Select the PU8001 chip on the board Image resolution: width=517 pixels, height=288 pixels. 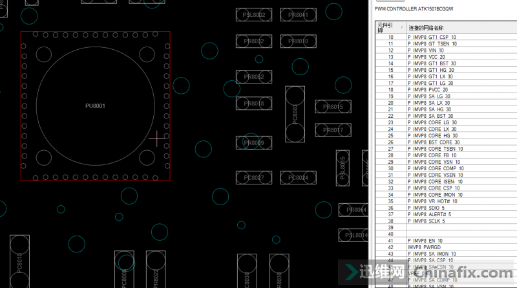(x=95, y=105)
